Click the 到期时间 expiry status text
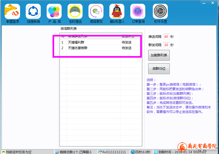The image size is (219, 154). (x=182, y=152)
